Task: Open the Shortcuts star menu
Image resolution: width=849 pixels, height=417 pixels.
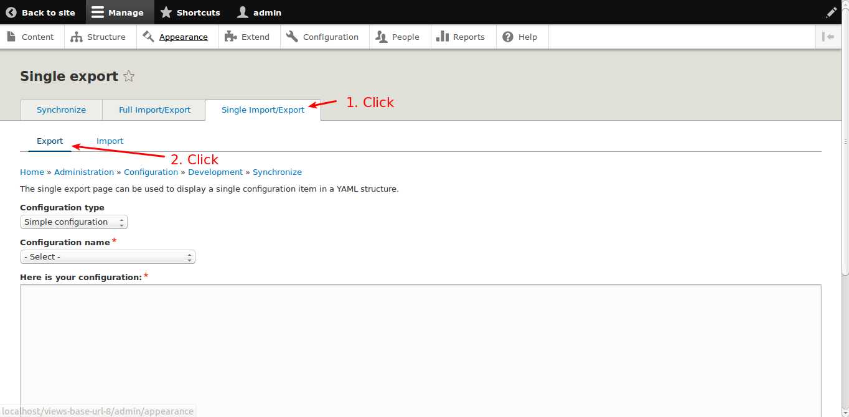Action: [x=166, y=12]
